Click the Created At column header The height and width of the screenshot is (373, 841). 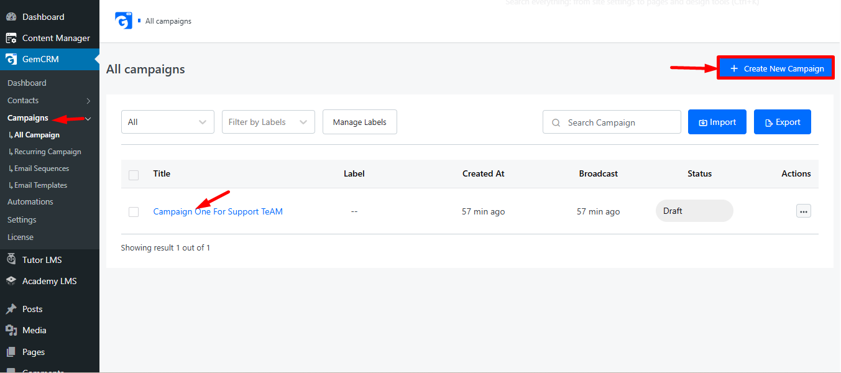(484, 173)
